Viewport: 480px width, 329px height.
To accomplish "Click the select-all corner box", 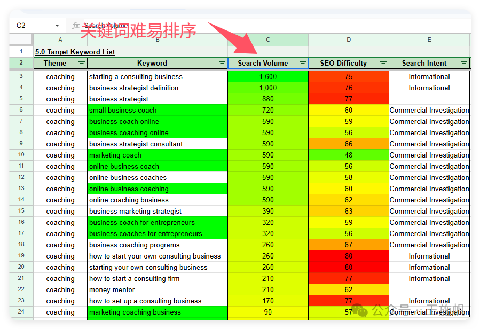I will (x=21, y=40).
